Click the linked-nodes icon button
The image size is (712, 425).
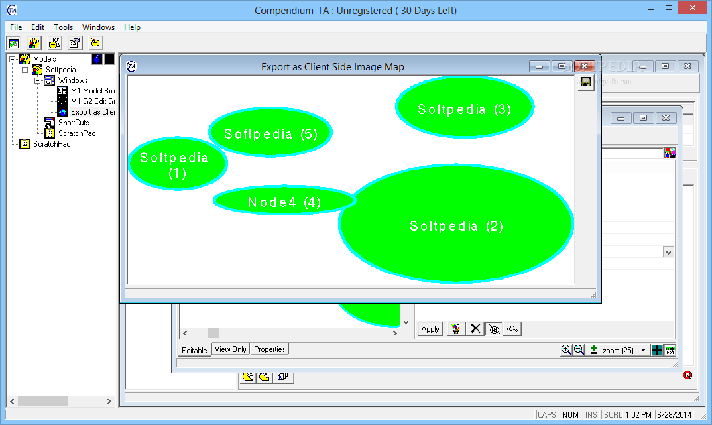click(512, 329)
